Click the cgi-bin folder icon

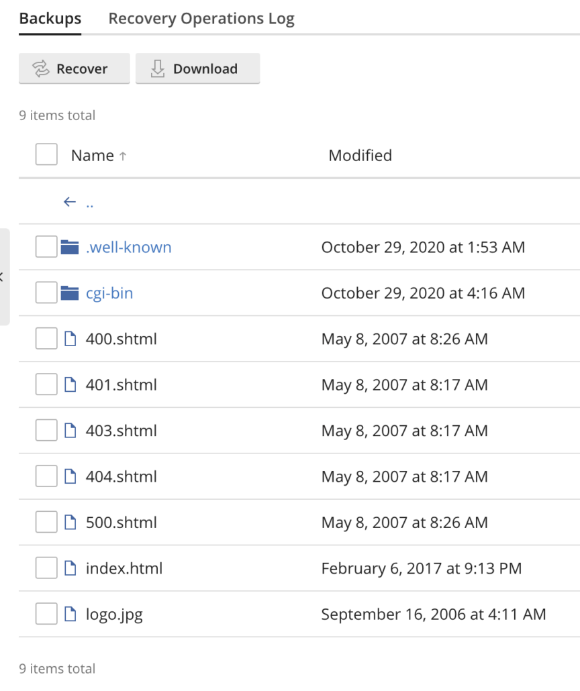[70, 293]
